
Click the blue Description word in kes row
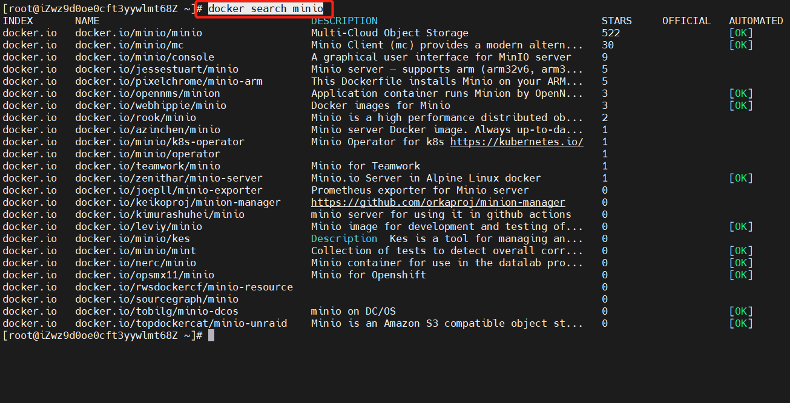[x=344, y=238]
